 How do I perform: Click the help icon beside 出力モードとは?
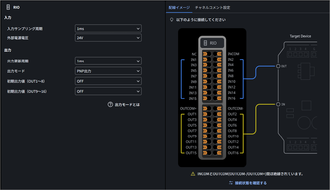pyautogui.click(x=110, y=104)
